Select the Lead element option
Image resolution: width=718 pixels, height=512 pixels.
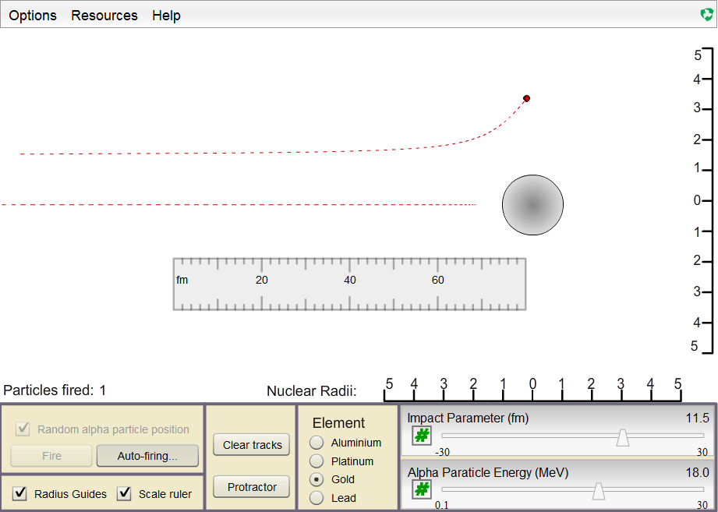pos(317,498)
